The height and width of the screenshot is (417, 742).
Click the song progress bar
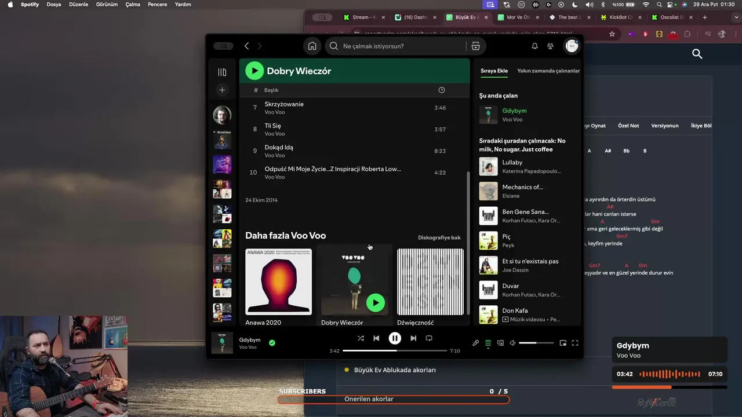click(x=395, y=350)
